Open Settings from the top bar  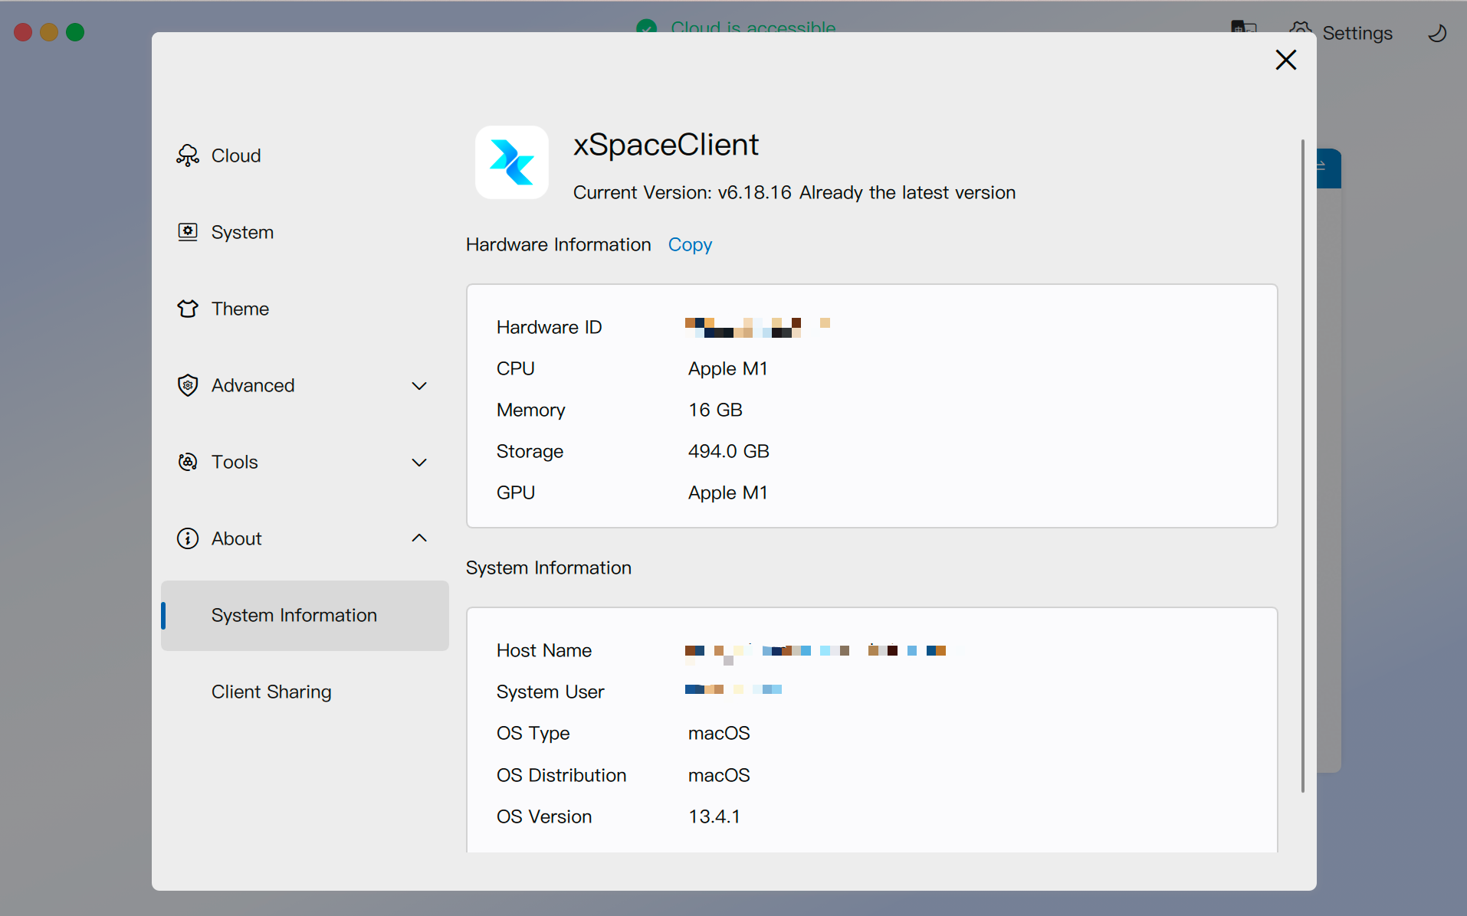pos(1357,33)
